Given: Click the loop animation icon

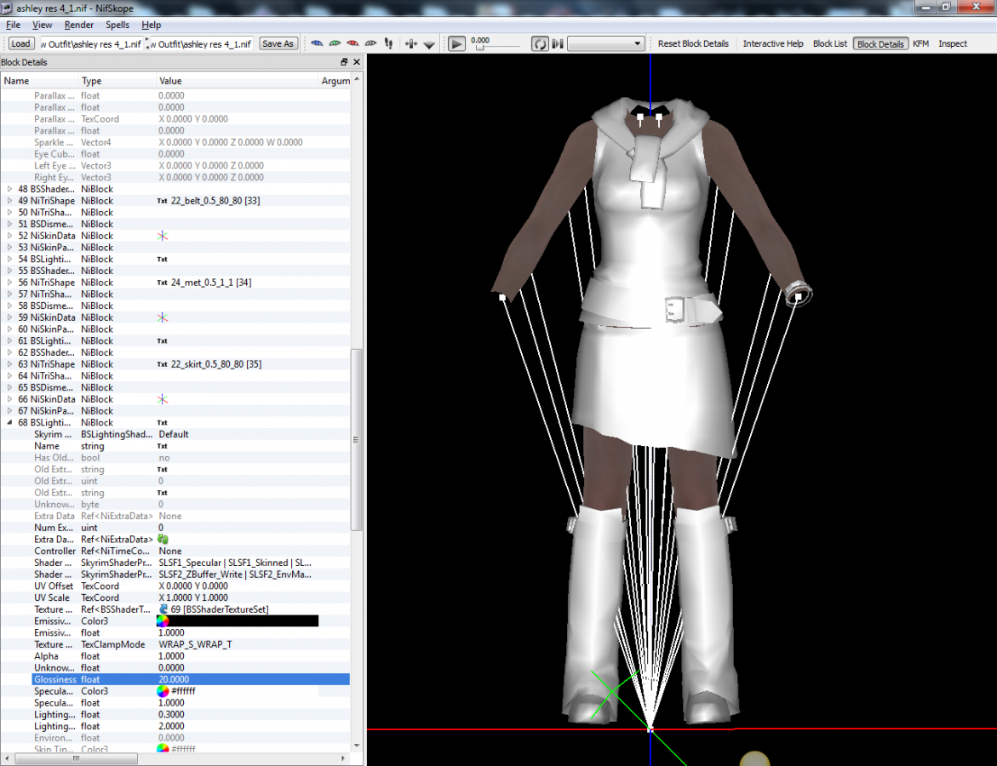Looking at the screenshot, I should (x=540, y=43).
